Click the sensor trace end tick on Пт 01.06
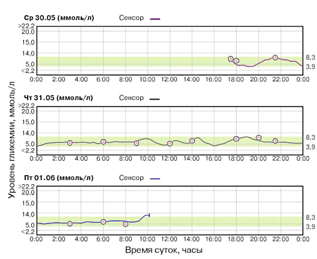Viewport: 317px width, 259px height. (x=149, y=215)
